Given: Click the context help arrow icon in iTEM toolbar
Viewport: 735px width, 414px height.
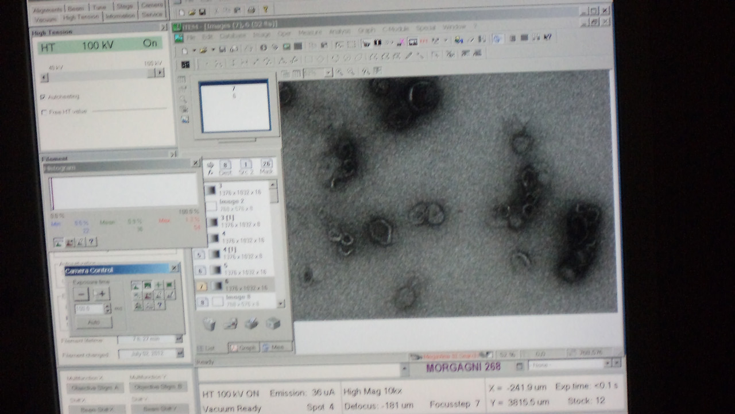Looking at the screenshot, I should [x=548, y=38].
